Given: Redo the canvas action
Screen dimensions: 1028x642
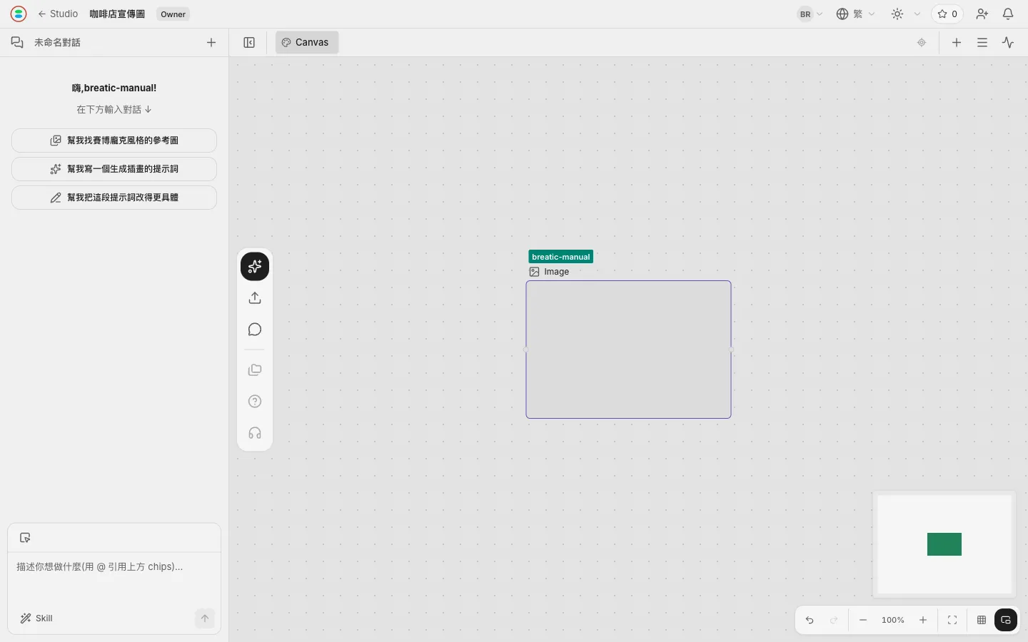Looking at the screenshot, I should click(x=834, y=620).
